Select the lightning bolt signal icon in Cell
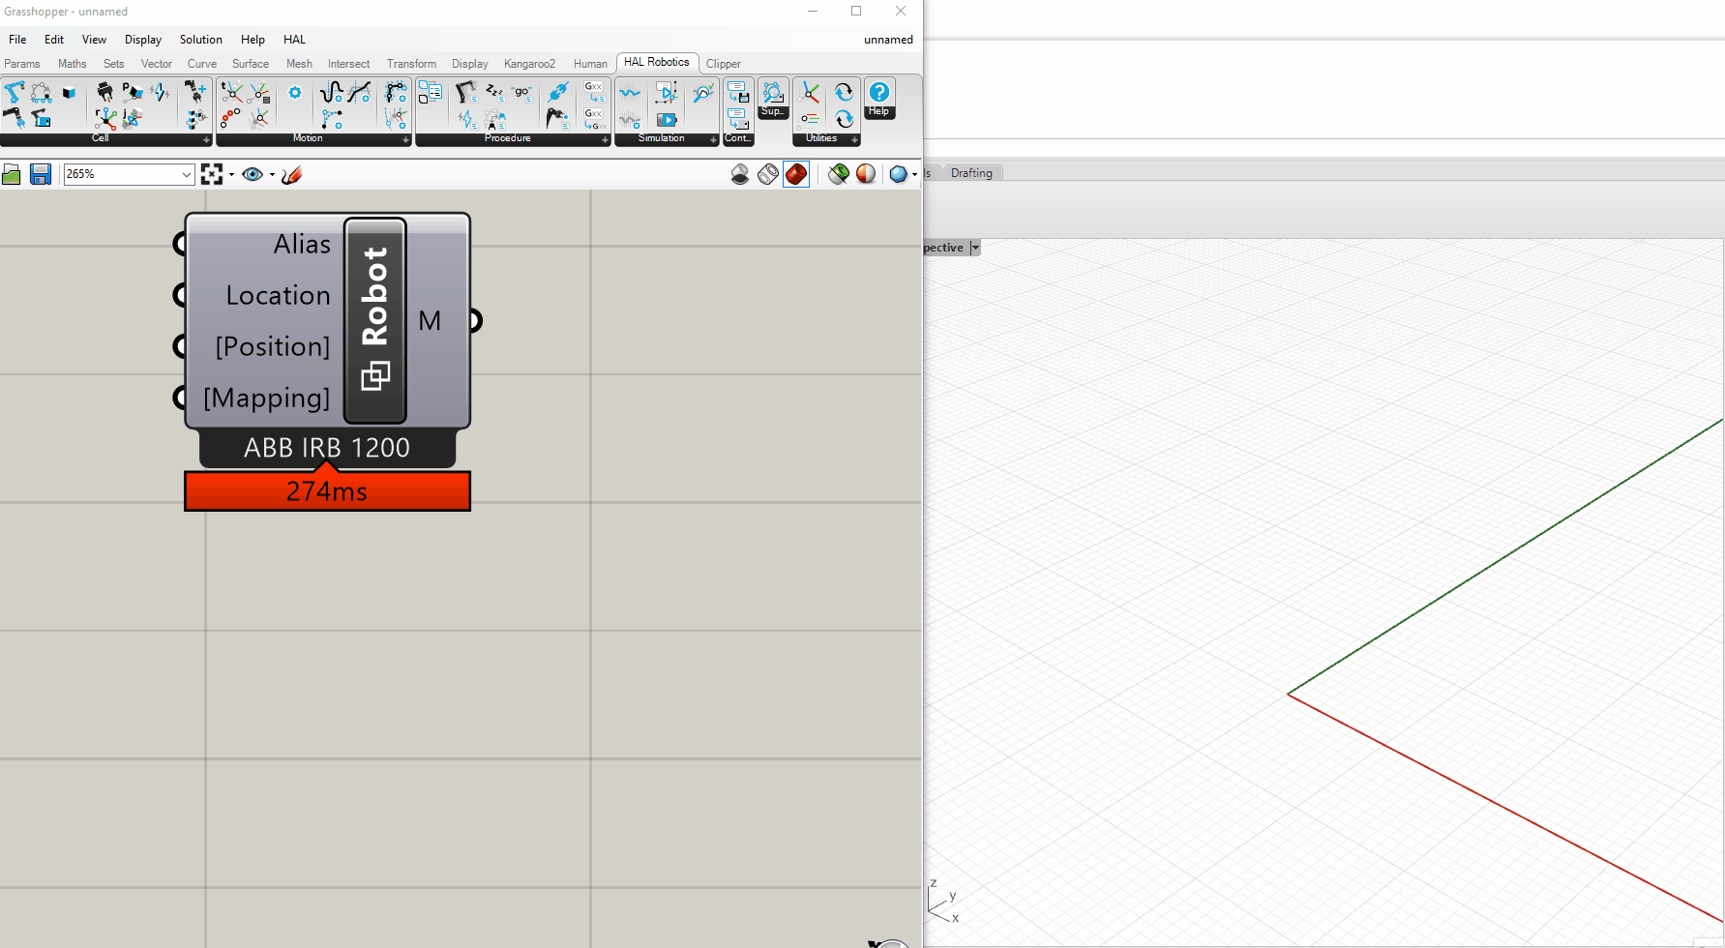This screenshot has height=948, width=1725. [x=160, y=93]
